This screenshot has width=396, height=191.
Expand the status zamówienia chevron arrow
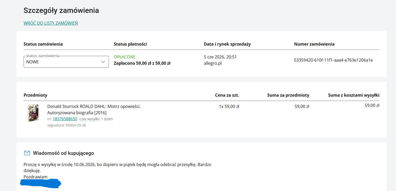click(x=103, y=62)
